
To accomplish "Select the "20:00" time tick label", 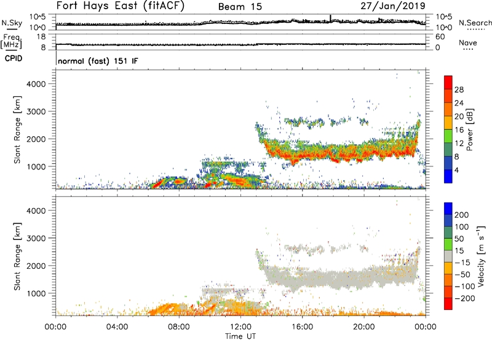I will click(364, 327).
